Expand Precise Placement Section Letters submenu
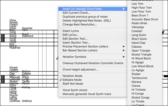Image resolution: width=168 pixels, height=106 pixels. [93, 47]
